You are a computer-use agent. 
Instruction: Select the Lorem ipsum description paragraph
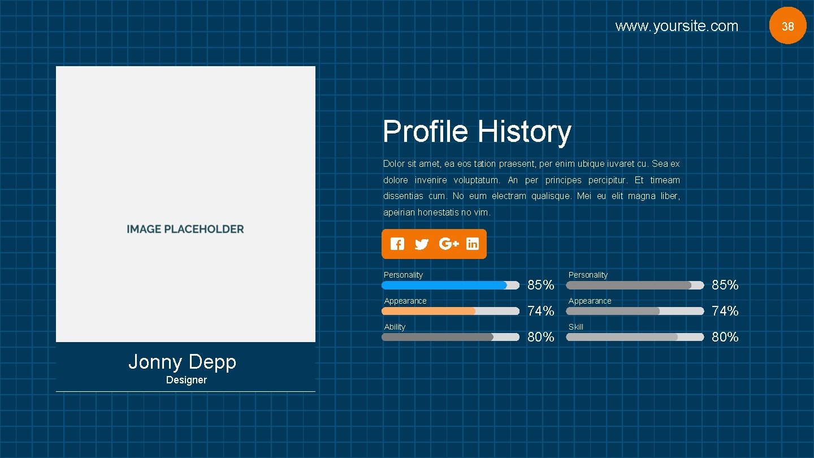[x=531, y=188]
